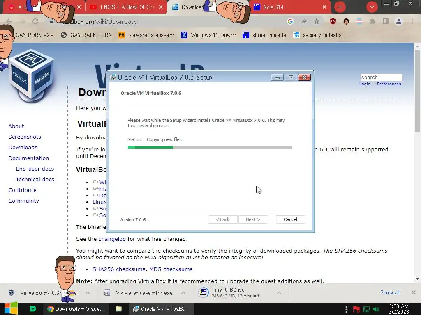Click the Preferences link near search

point(389,84)
